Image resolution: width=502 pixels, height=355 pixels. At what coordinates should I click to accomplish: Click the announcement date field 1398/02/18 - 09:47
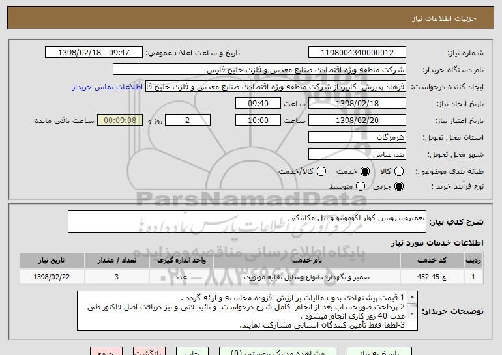click(94, 53)
